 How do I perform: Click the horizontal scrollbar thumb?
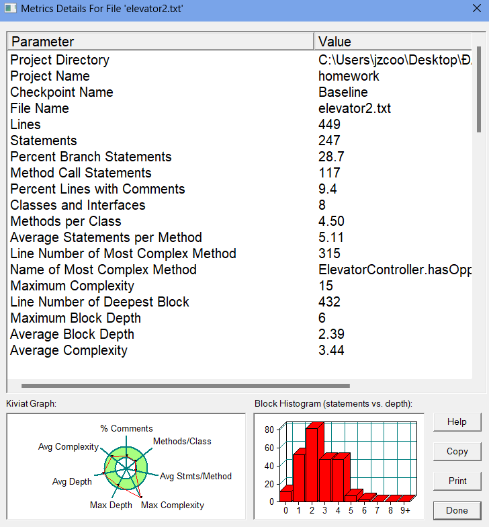[185, 386]
